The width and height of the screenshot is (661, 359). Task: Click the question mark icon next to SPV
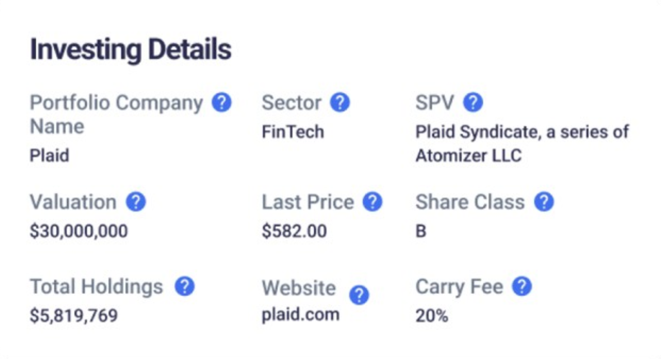tap(473, 103)
